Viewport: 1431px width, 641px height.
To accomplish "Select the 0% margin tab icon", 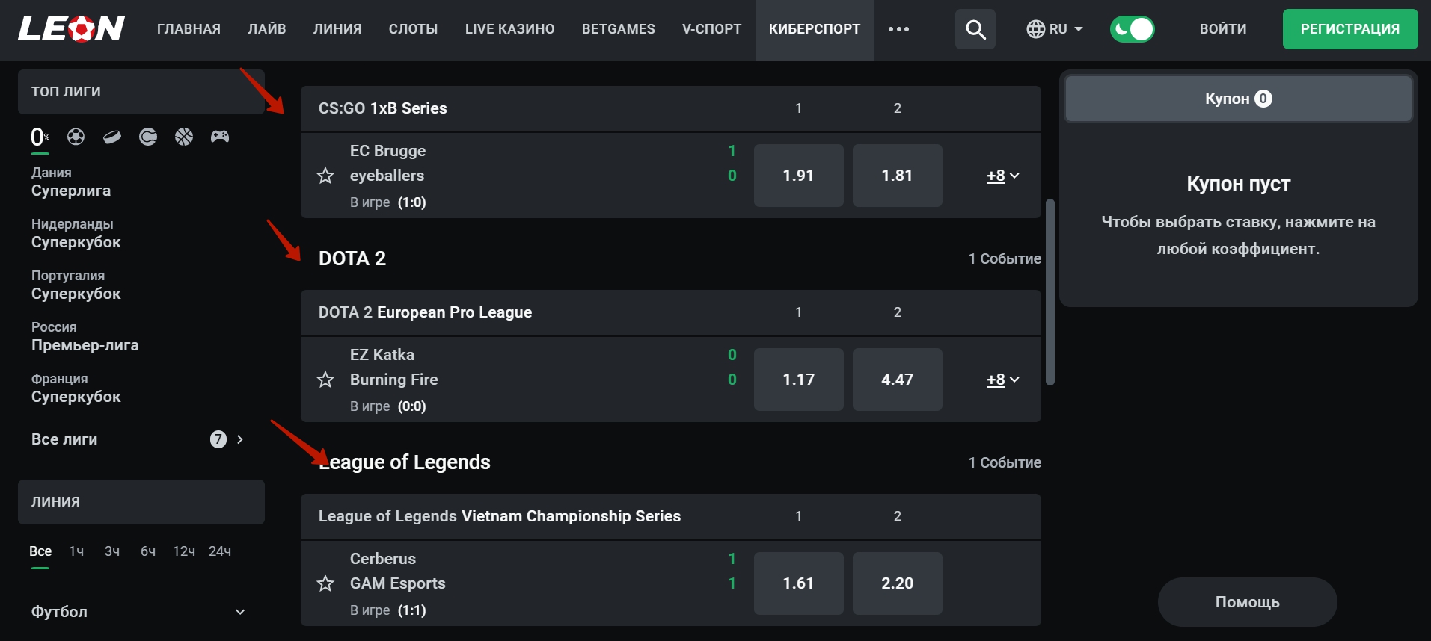I will click(x=39, y=137).
